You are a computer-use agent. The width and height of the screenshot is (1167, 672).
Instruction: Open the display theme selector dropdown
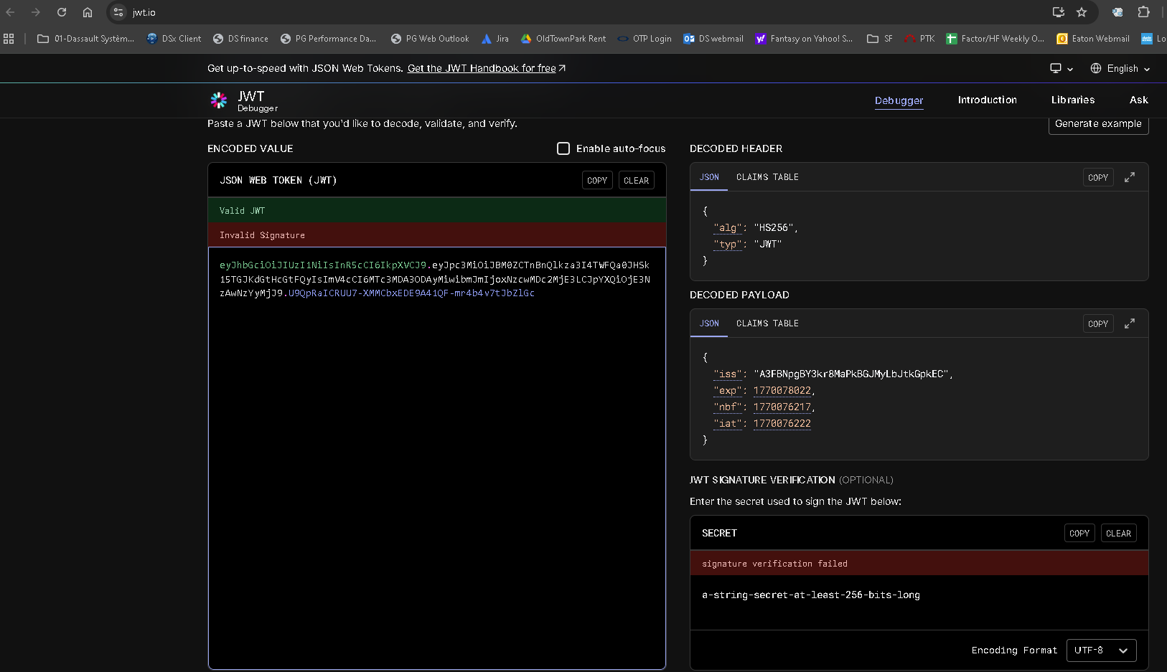1061,69
